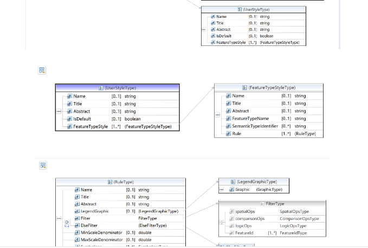
Task: Click the element icon beside RuleType's Abstract row
Action: (x=77, y=204)
